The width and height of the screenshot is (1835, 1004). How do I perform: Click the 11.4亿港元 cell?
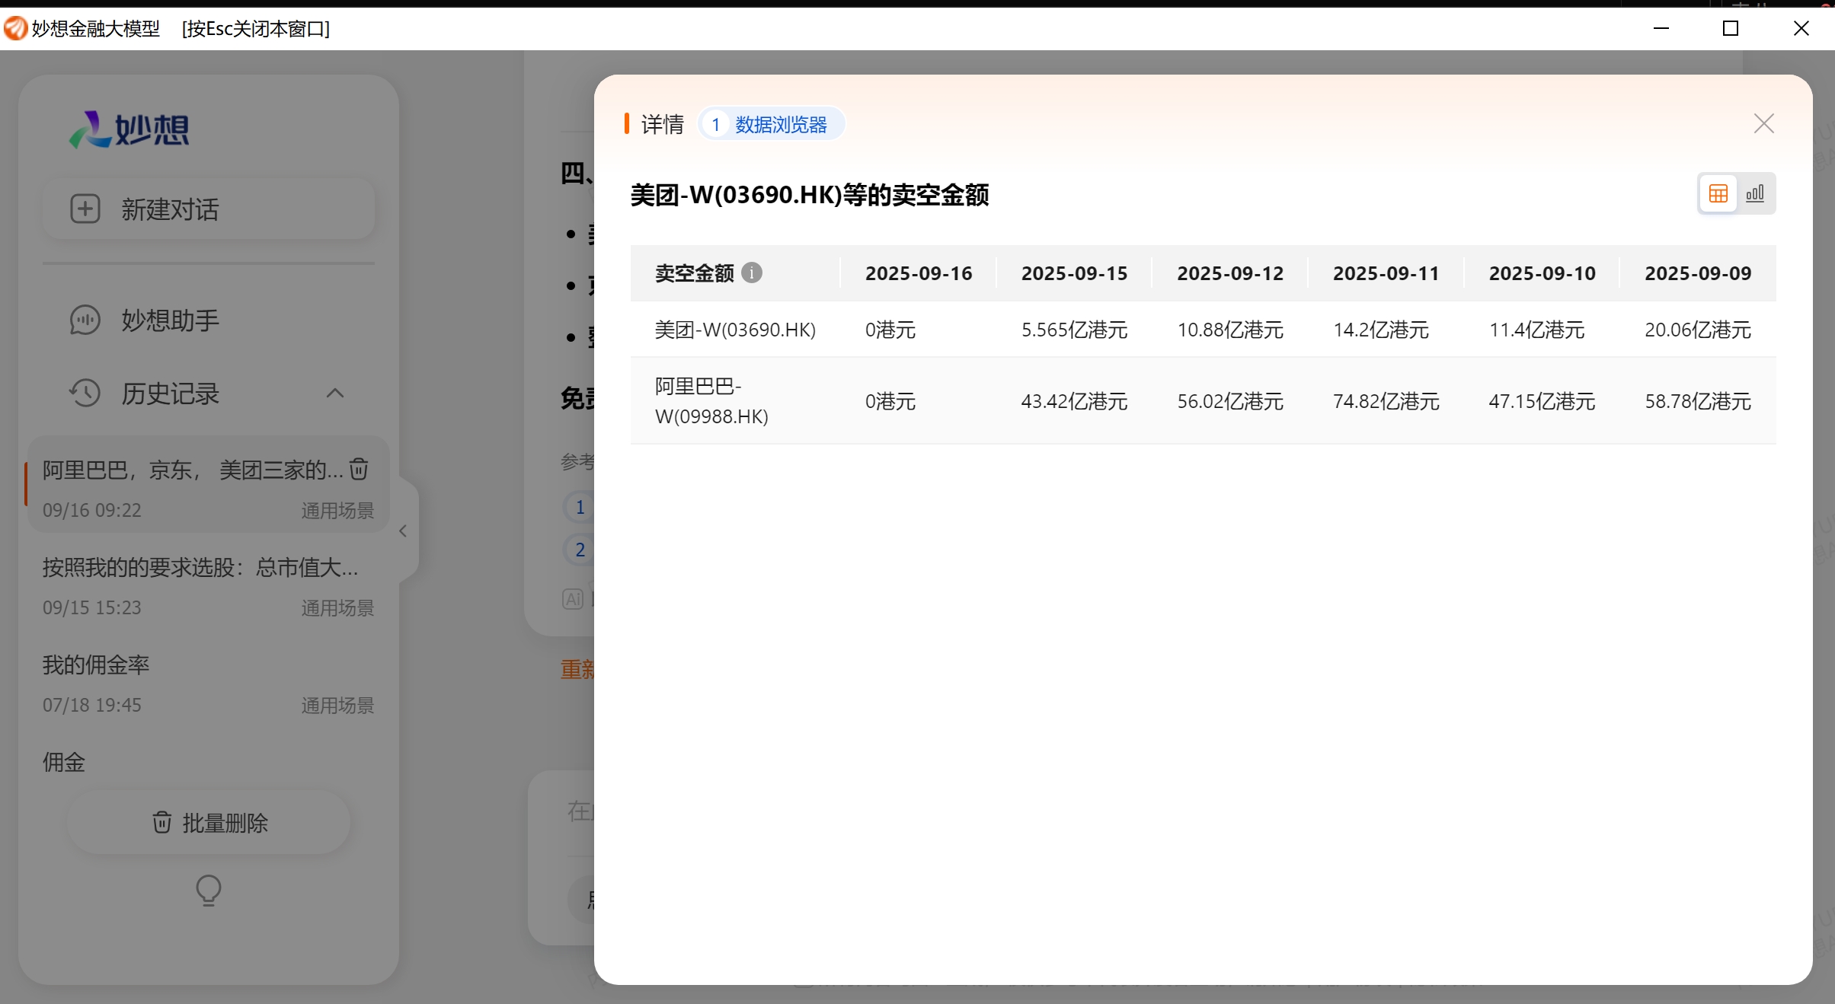click(1537, 330)
